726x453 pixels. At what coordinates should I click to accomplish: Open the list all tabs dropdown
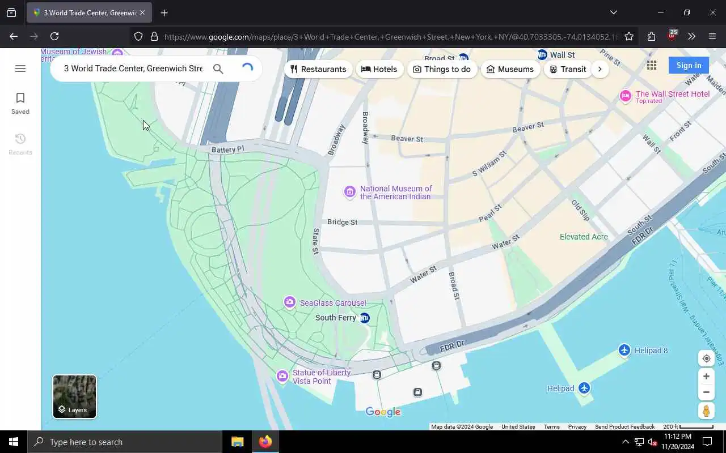coord(613,12)
